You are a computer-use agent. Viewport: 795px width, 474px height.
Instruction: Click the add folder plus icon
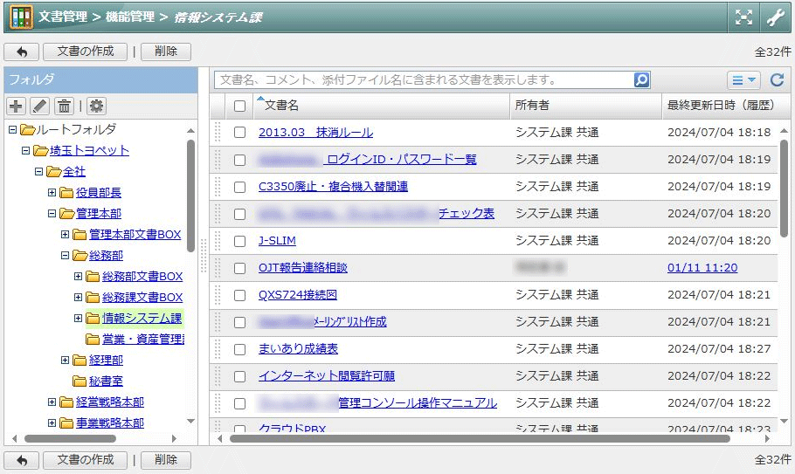point(16,106)
